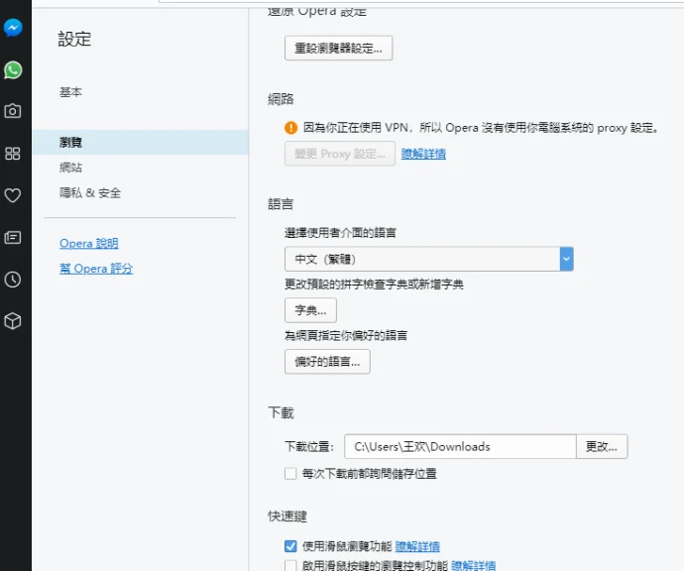
Task: Open Messenger in the Opera sidebar
Action: 13,28
